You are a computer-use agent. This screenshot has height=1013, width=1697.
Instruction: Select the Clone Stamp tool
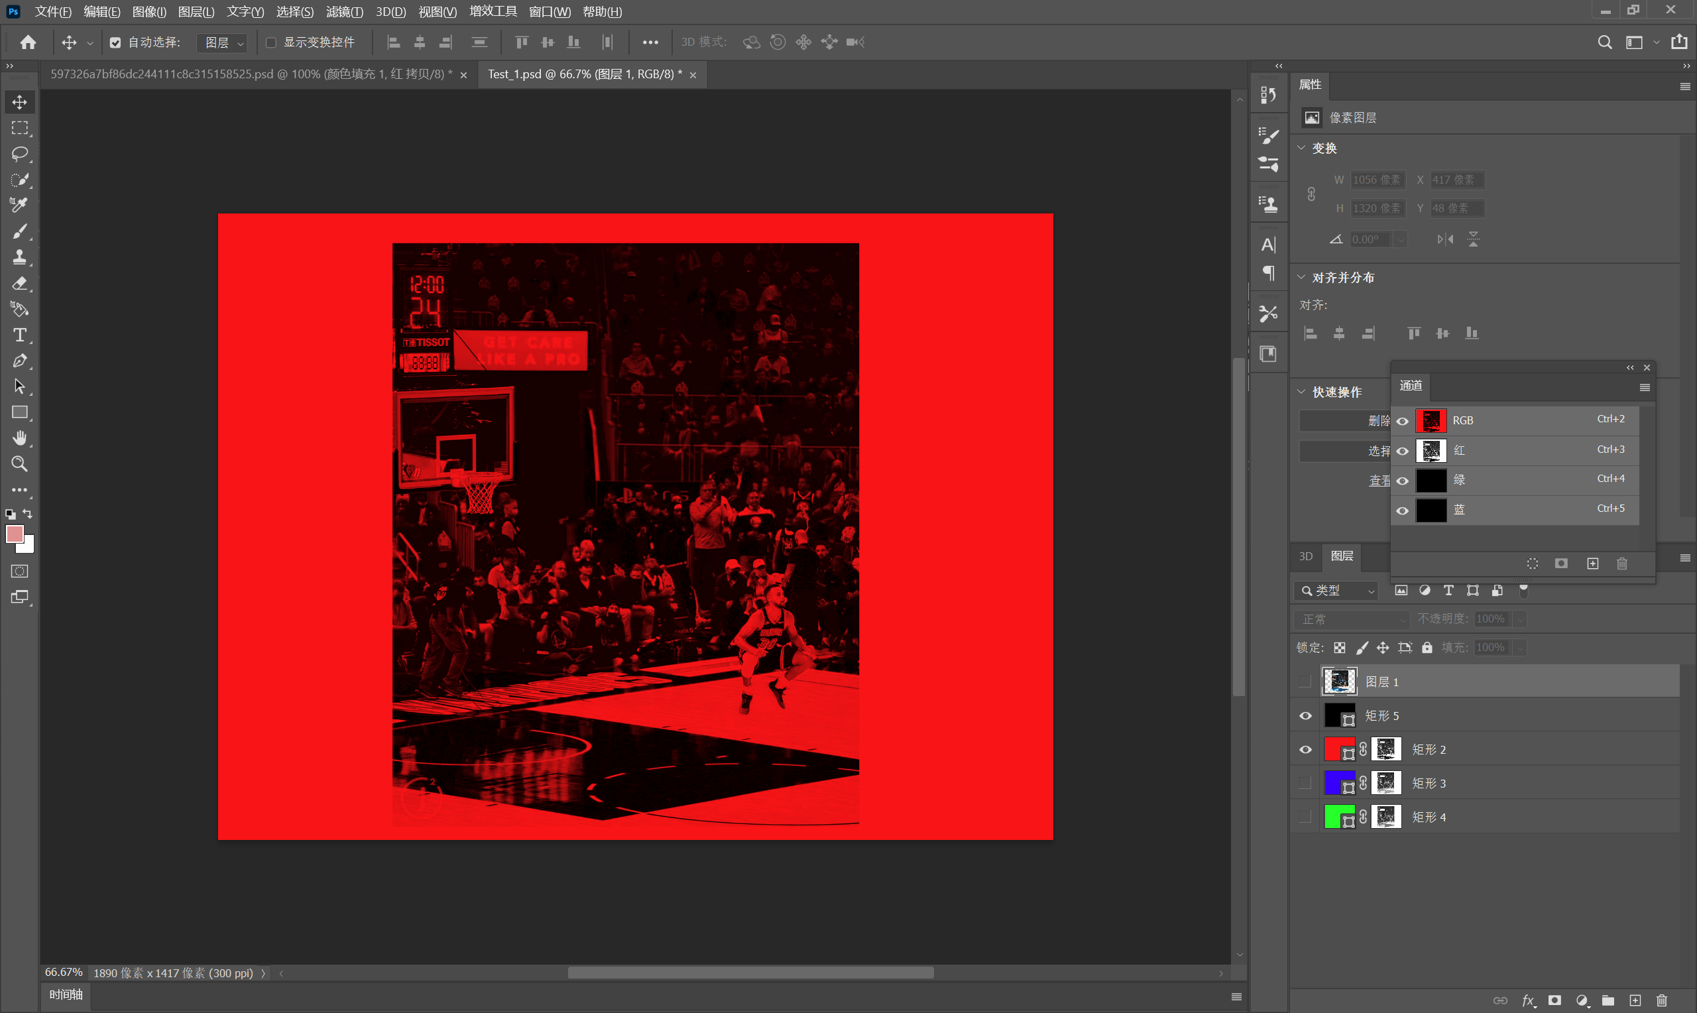pos(19,257)
